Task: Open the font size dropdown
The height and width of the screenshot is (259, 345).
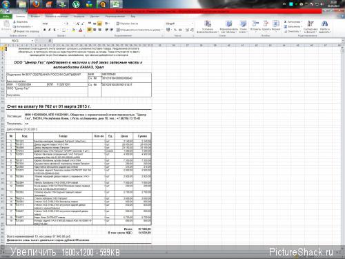Action: pyautogui.click(x=74, y=23)
